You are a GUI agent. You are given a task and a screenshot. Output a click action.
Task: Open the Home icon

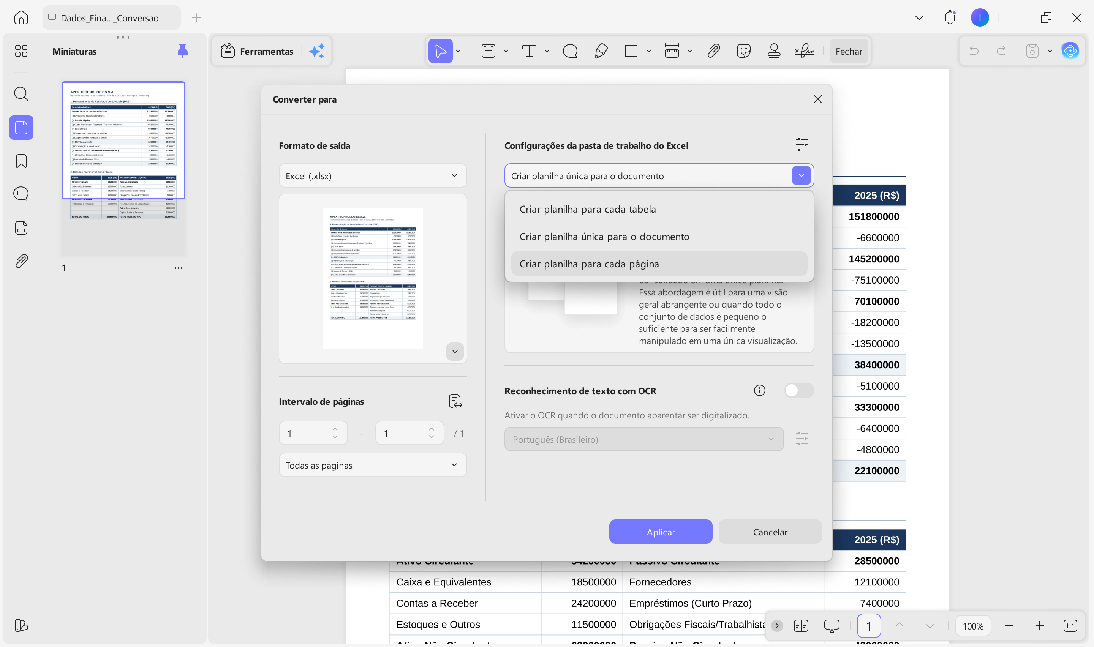point(21,17)
